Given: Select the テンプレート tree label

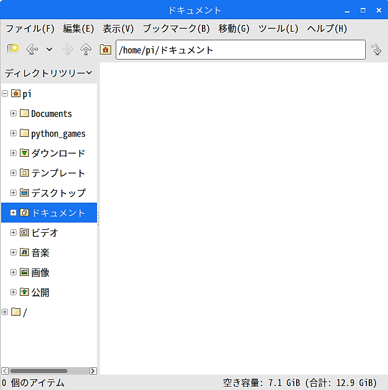Looking at the screenshot, I should [x=58, y=173].
